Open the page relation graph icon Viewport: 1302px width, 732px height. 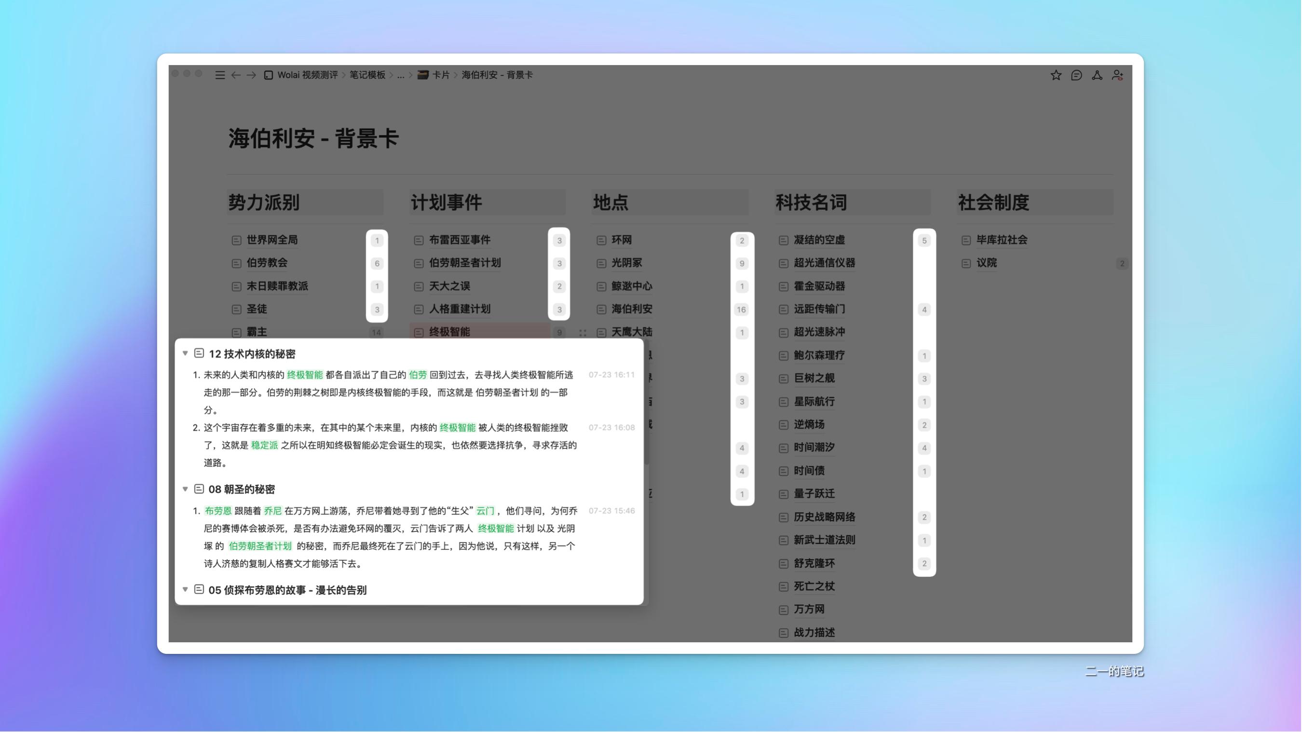[1097, 75]
